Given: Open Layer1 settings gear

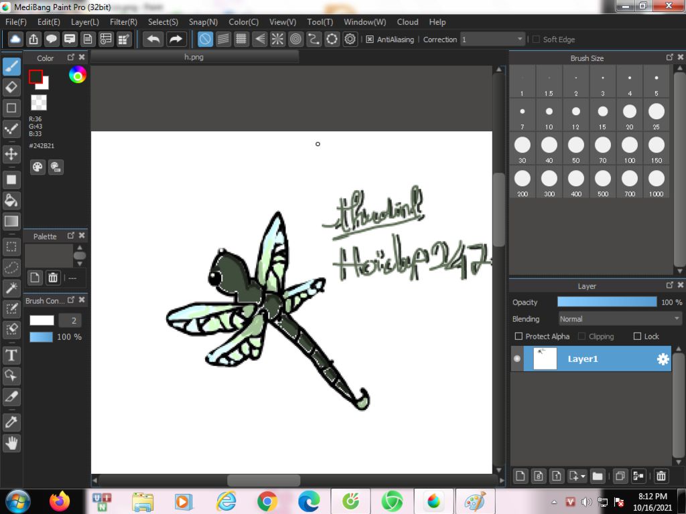Looking at the screenshot, I should tap(663, 359).
